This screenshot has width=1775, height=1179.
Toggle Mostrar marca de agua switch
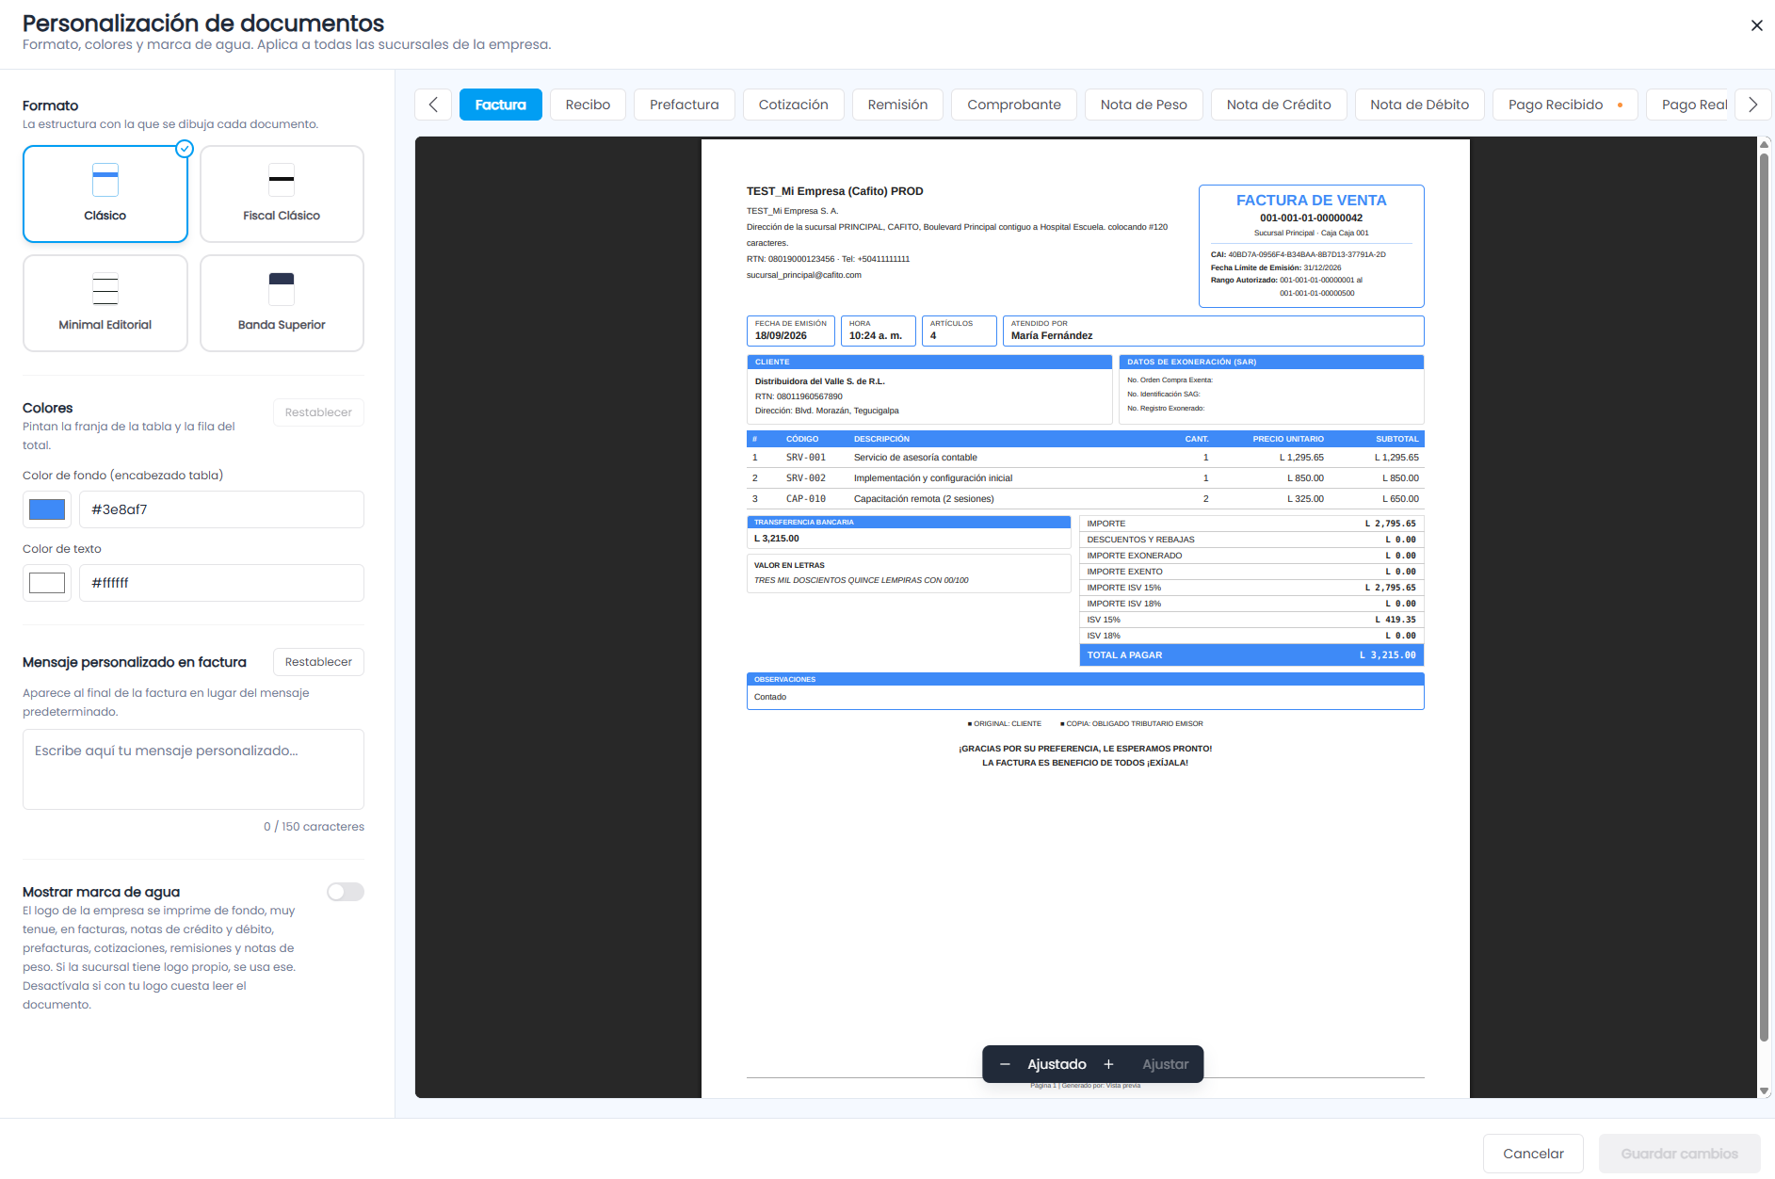pos(346,892)
